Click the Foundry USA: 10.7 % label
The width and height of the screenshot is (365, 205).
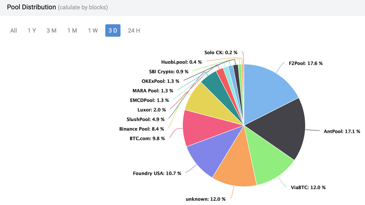[157, 173]
